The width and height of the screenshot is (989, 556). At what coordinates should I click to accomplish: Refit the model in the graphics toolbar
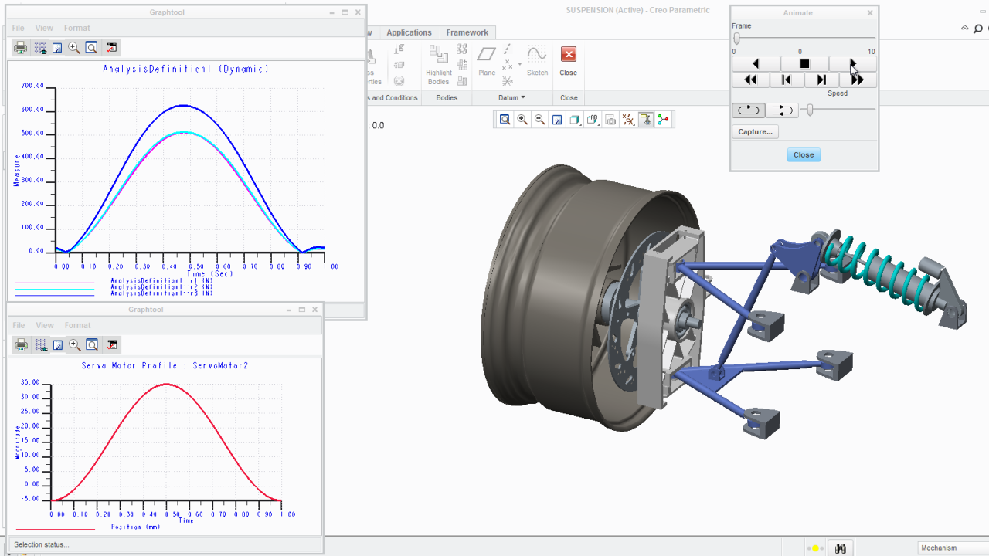click(505, 120)
